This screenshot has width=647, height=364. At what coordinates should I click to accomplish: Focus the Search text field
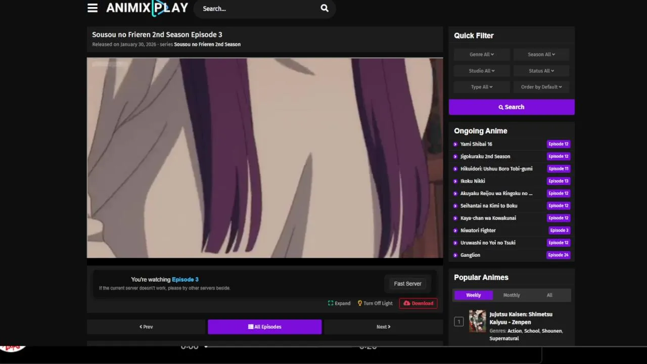(x=258, y=9)
